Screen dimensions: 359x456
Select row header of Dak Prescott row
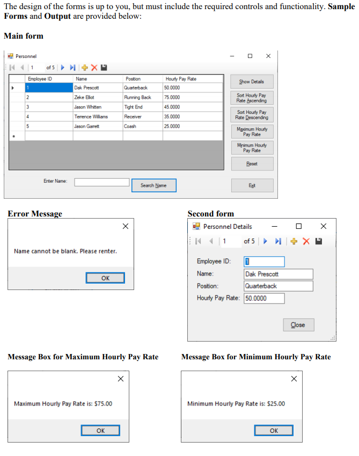17,88
